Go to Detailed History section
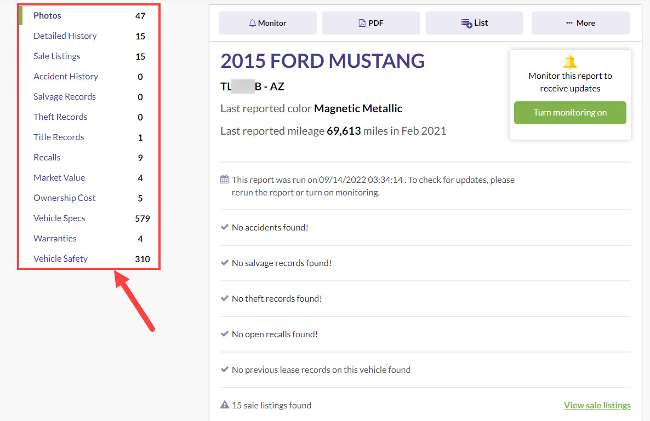Viewport: 650px width, 421px height. click(x=65, y=36)
